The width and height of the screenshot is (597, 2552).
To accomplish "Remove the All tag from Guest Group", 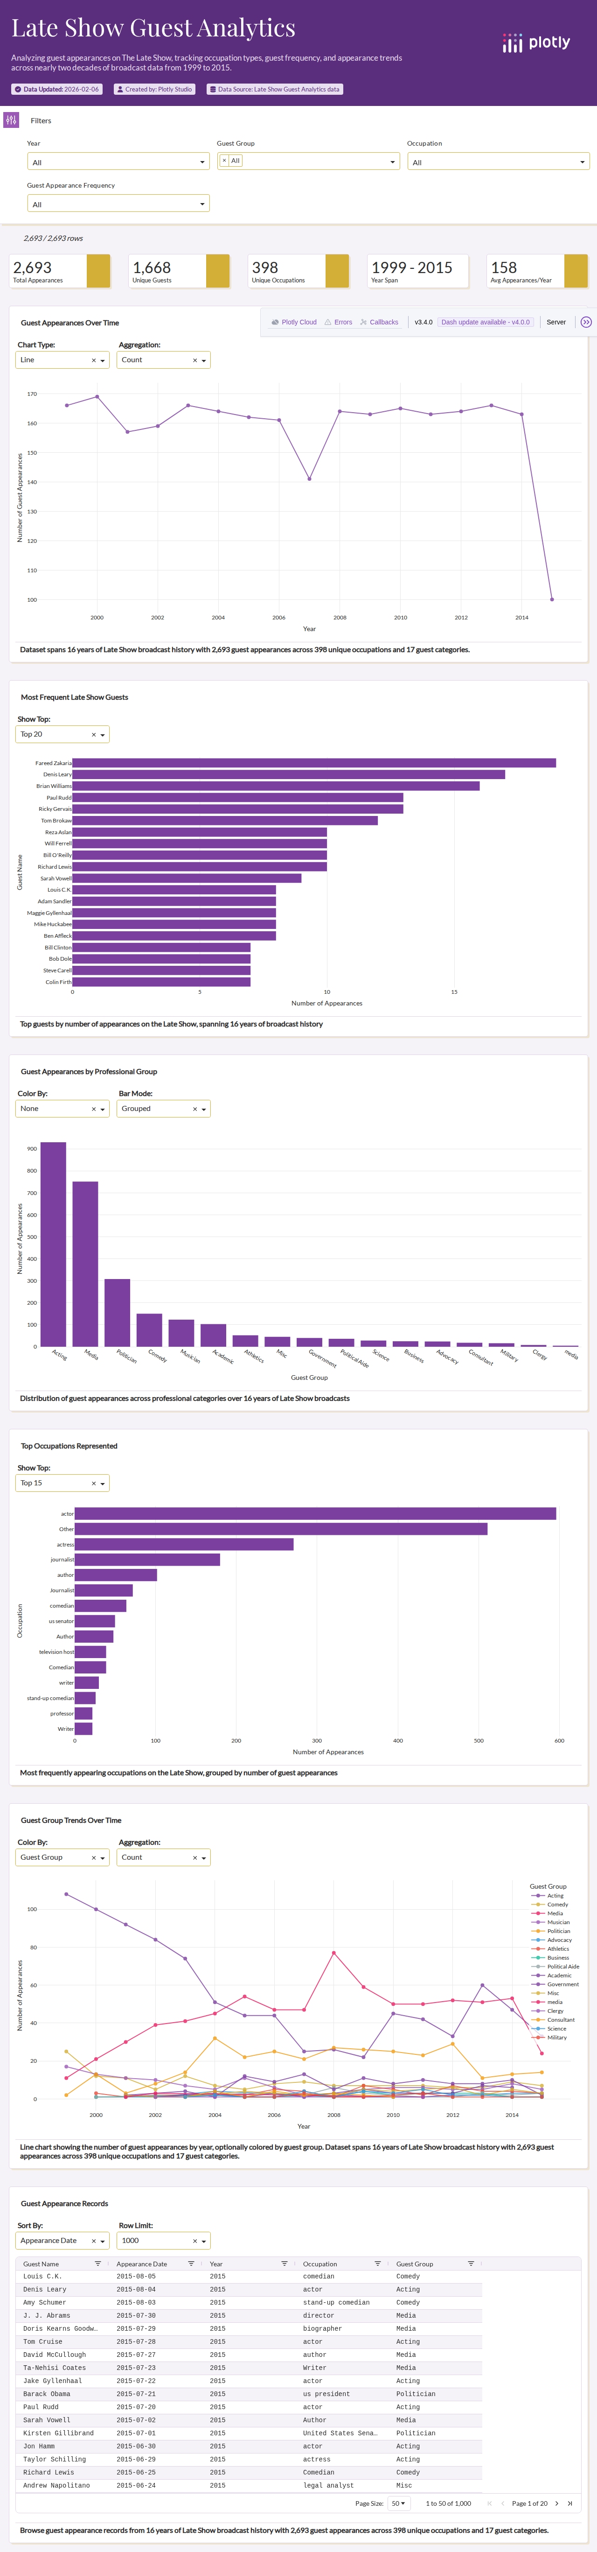I will pyautogui.click(x=224, y=161).
